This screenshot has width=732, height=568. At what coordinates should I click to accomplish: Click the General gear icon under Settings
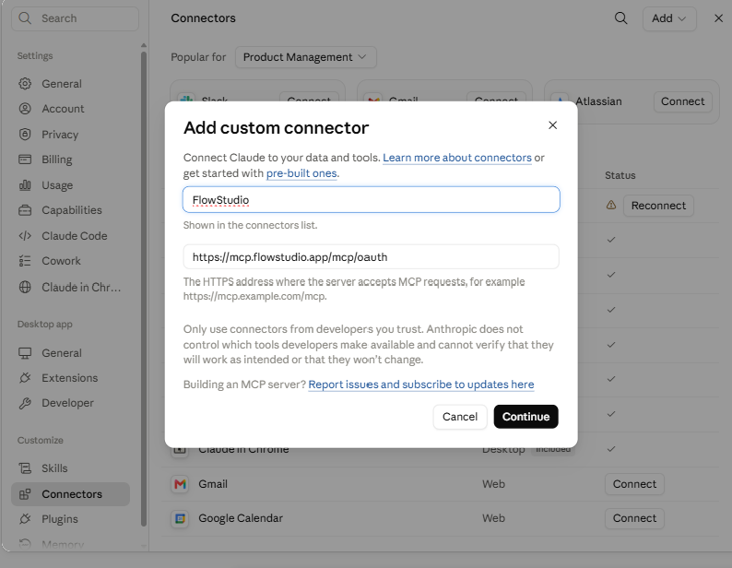(25, 84)
